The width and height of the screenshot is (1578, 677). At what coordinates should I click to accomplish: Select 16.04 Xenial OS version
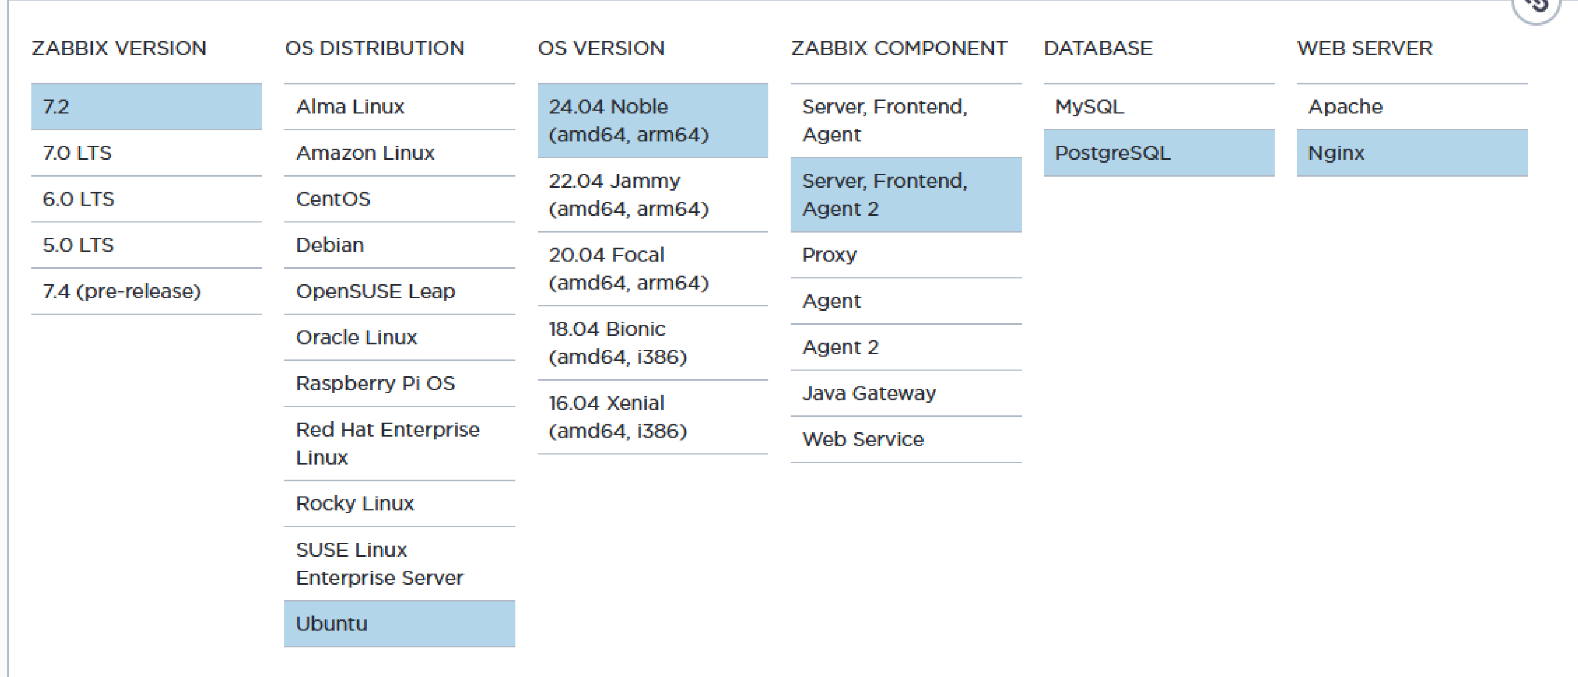click(x=652, y=417)
